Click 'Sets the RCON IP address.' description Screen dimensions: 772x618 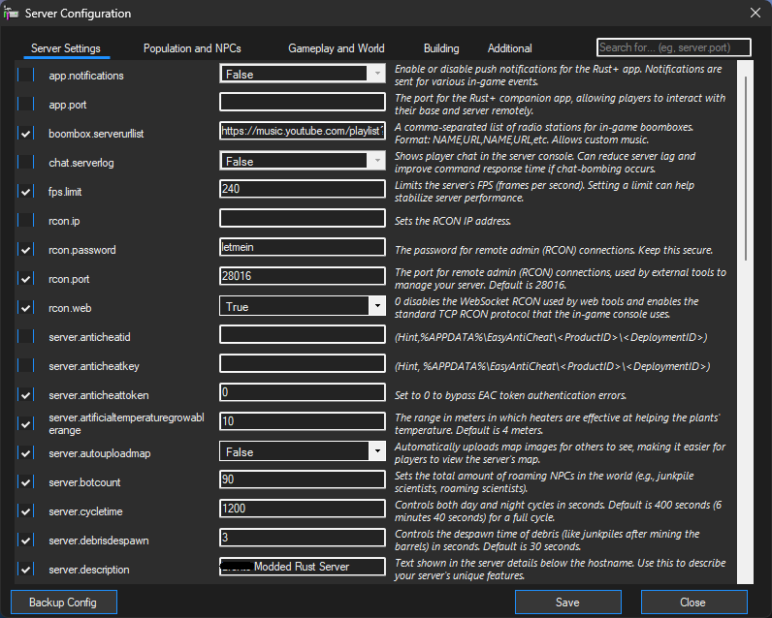[453, 221]
